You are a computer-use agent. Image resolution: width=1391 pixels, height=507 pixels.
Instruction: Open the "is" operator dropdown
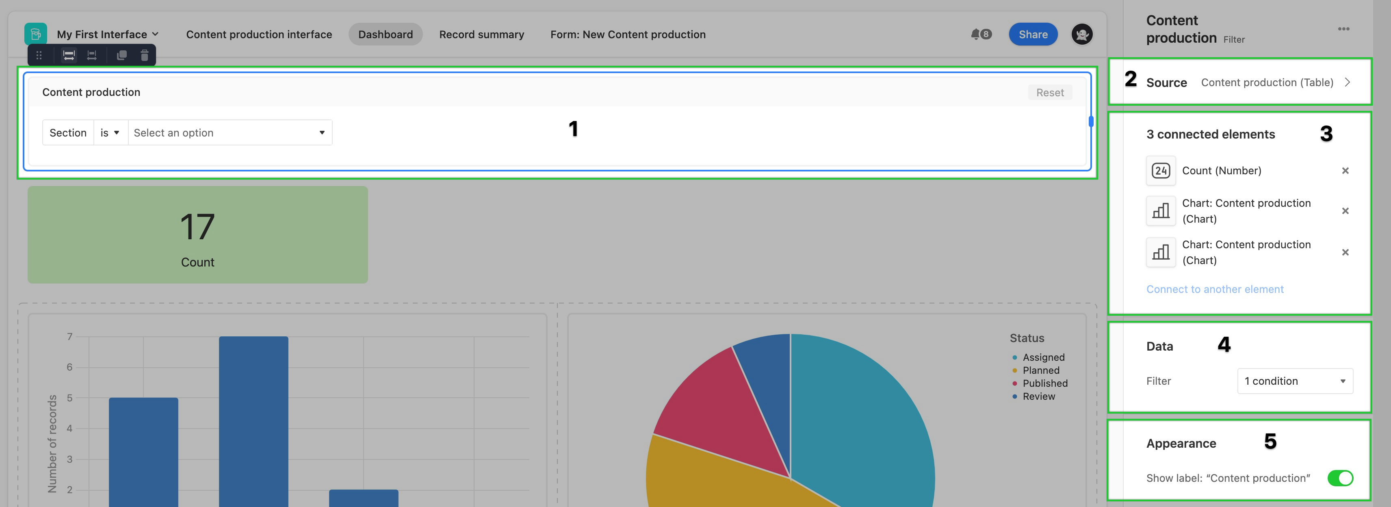click(x=110, y=133)
